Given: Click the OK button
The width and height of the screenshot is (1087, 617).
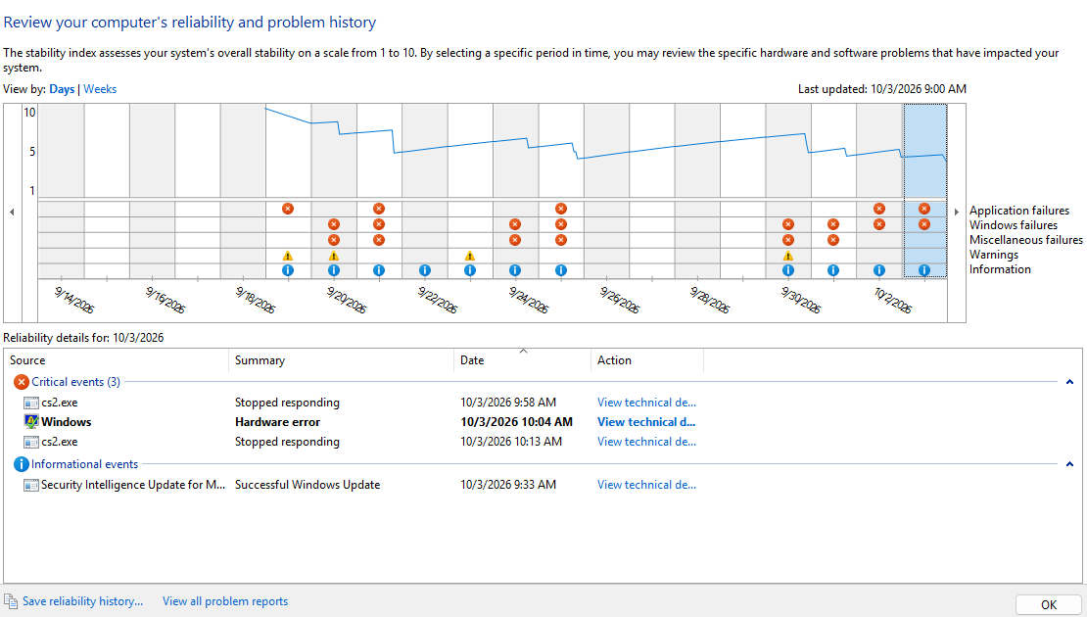Looking at the screenshot, I should 1049,605.
